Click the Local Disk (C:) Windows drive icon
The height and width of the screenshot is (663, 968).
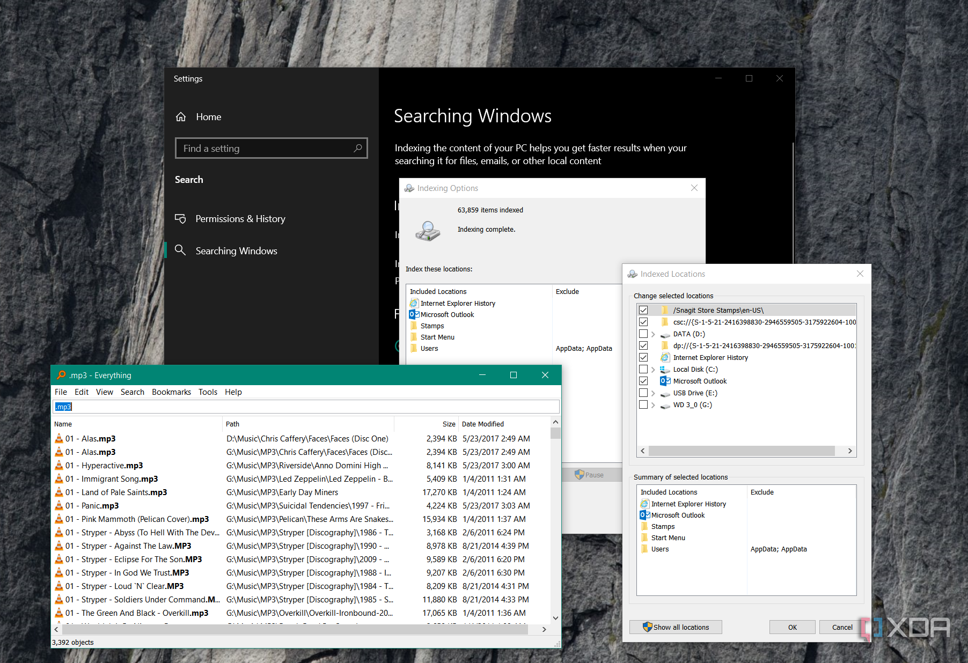click(x=665, y=370)
